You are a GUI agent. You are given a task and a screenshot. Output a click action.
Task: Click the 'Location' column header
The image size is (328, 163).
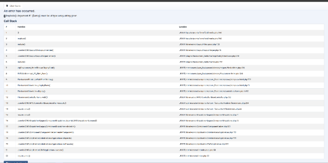coord(183,27)
